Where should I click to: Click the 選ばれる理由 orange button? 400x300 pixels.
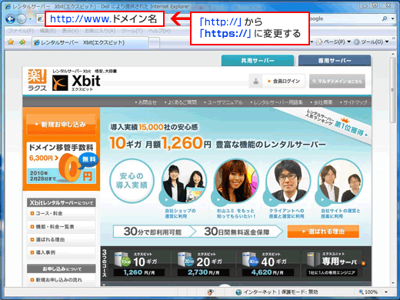[323, 232]
